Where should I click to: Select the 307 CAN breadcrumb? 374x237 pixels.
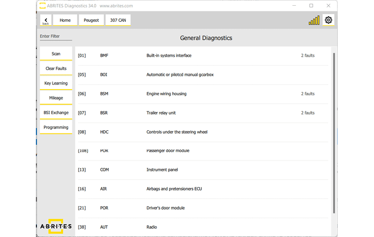pyautogui.click(x=118, y=20)
